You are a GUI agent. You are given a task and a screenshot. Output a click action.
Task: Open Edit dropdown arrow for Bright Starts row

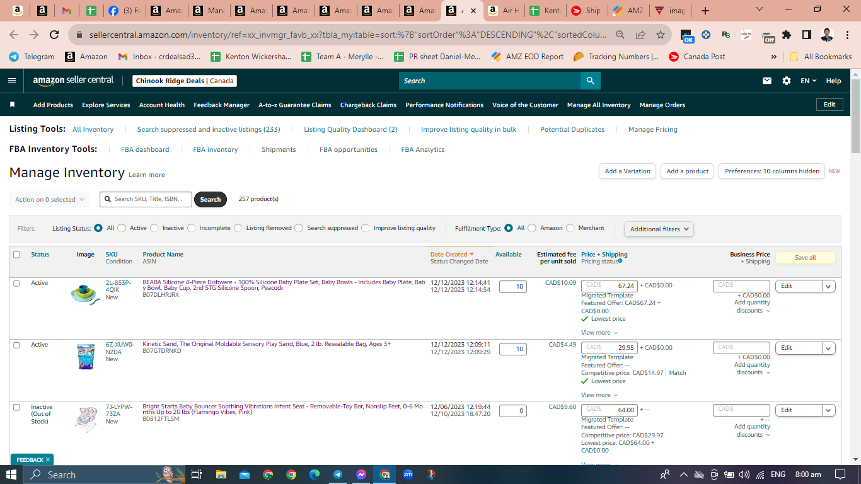[x=829, y=410]
